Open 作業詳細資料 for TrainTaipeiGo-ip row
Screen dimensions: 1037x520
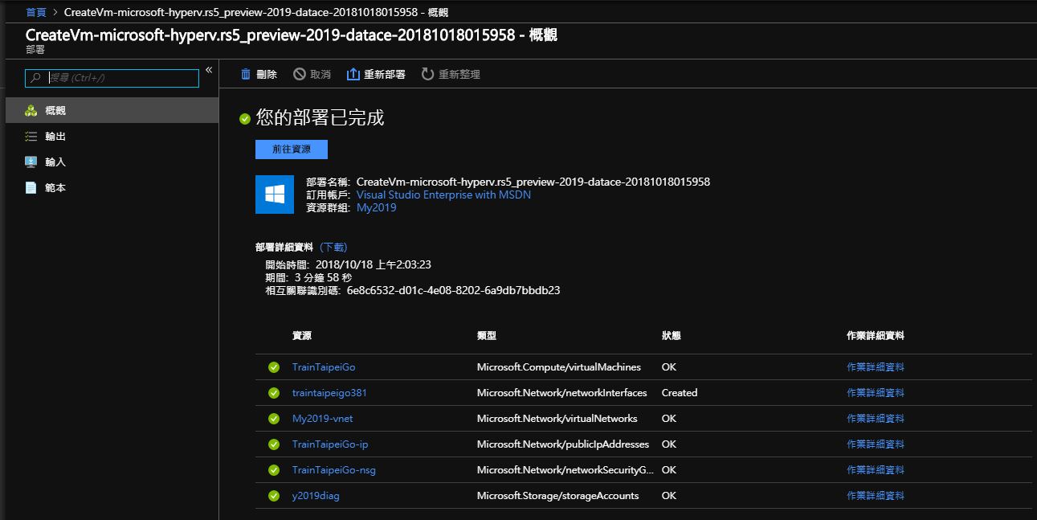(876, 444)
